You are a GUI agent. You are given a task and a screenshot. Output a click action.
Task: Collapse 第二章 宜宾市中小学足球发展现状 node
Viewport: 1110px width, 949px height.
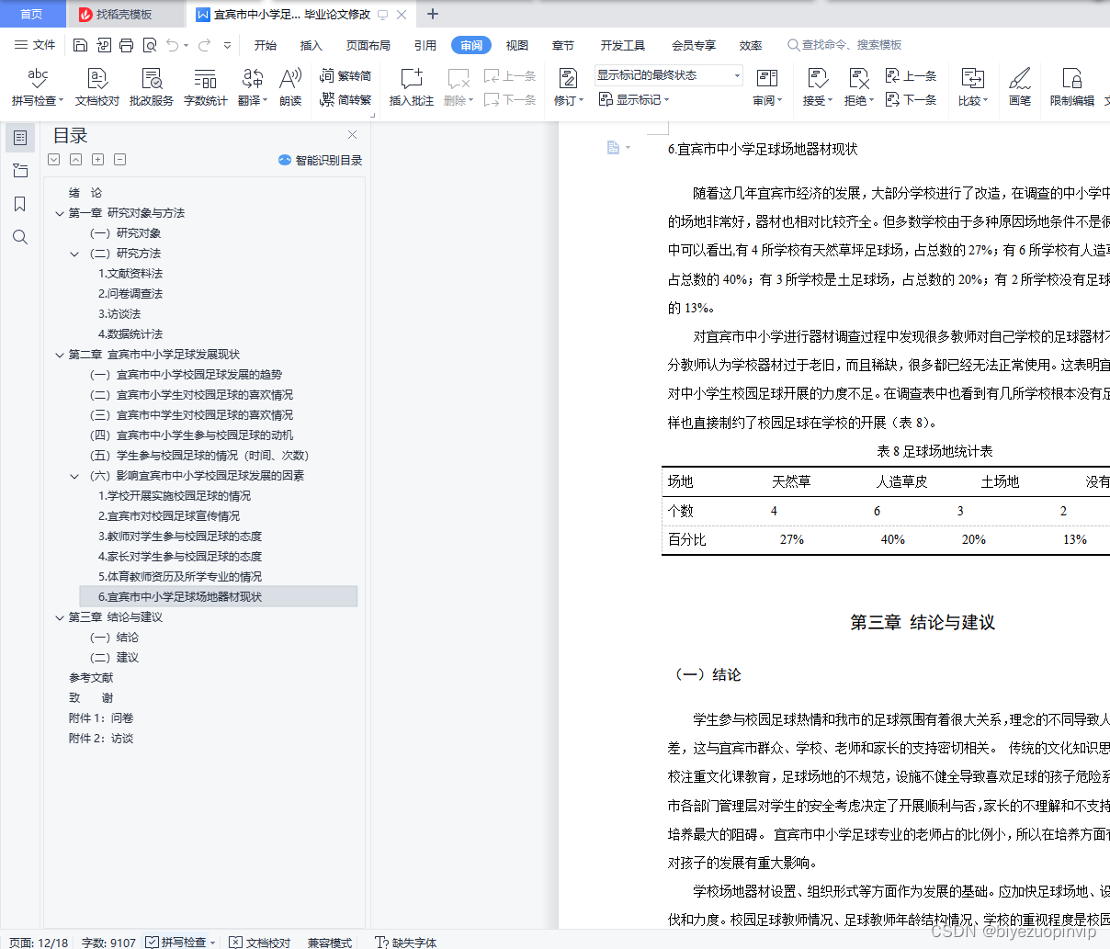[60, 355]
